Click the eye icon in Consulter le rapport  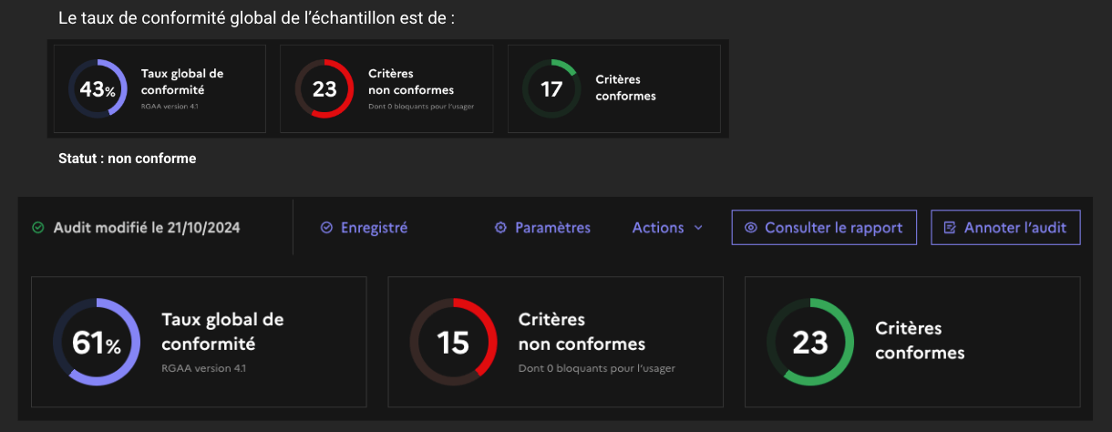click(x=751, y=228)
